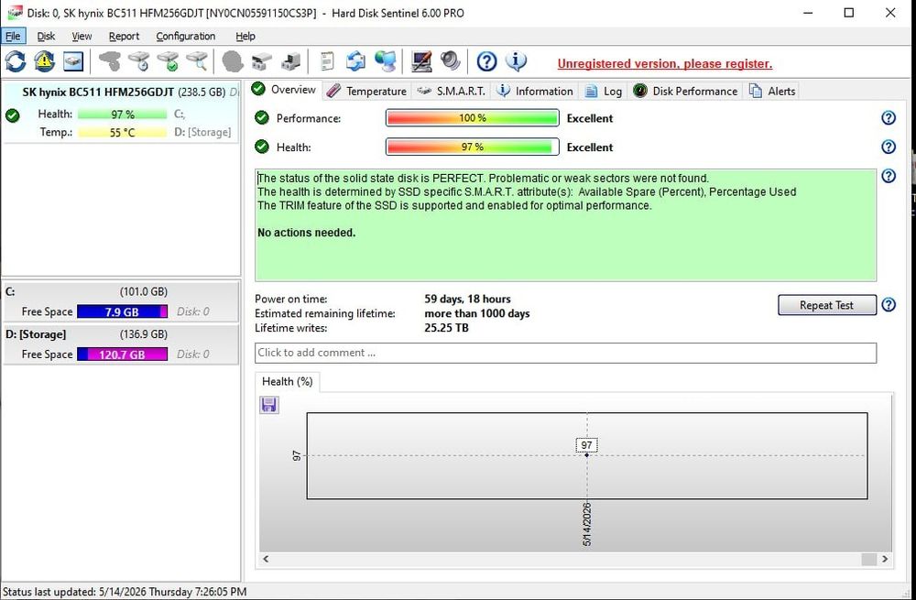
Task: Click help icon next to Performance bar
Action: [889, 118]
